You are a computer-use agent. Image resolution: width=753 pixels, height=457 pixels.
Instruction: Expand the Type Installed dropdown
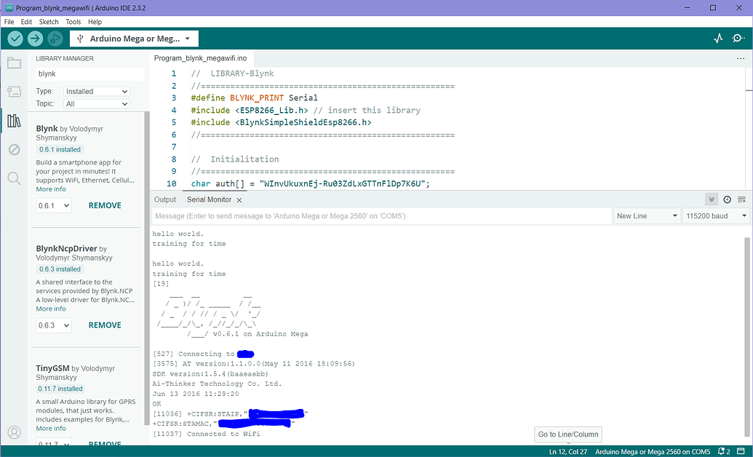[x=97, y=91]
